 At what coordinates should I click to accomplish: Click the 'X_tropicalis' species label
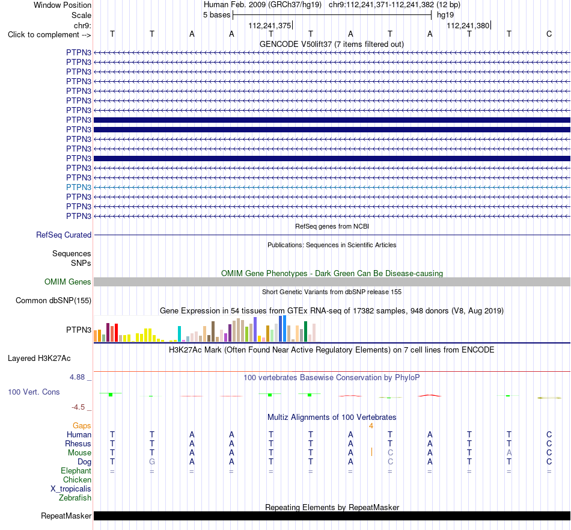[71, 489]
